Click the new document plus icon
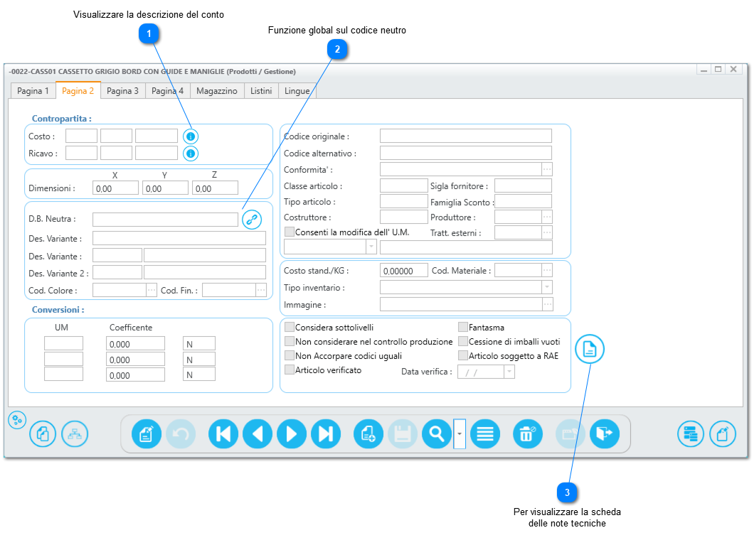754x540 pixels. point(368,434)
